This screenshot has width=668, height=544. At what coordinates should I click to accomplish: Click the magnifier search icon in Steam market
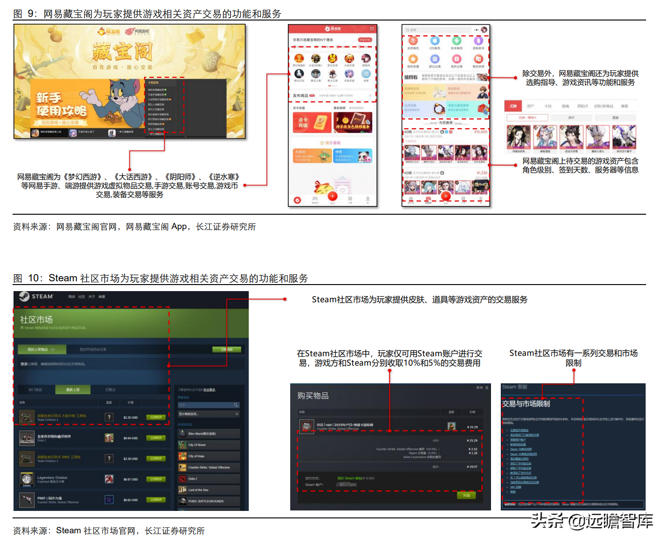click(x=236, y=405)
